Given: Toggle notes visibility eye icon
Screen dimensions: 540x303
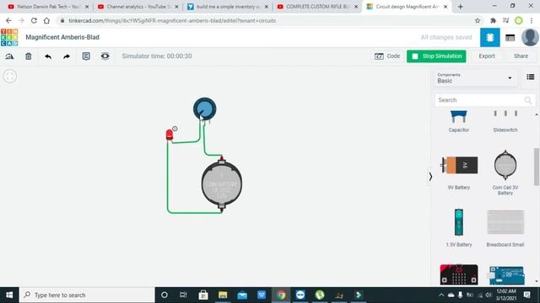Looking at the screenshot, I should tap(105, 56).
